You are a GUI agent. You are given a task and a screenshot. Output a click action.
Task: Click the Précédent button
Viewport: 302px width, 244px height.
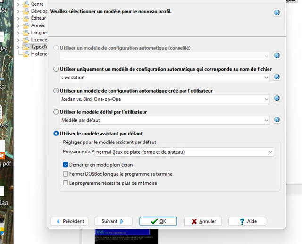pyautogui.click(x=69, y=221)
